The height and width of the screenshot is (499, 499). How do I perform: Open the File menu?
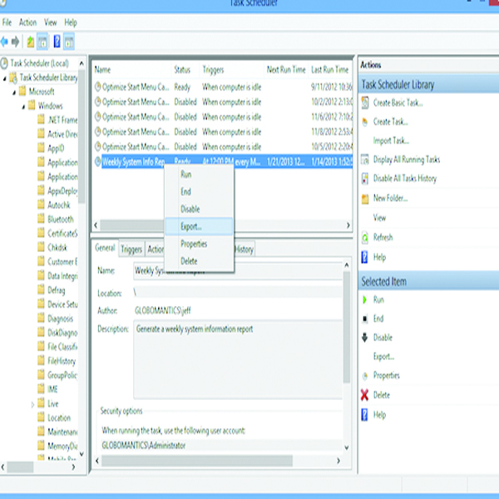point(7,22)
